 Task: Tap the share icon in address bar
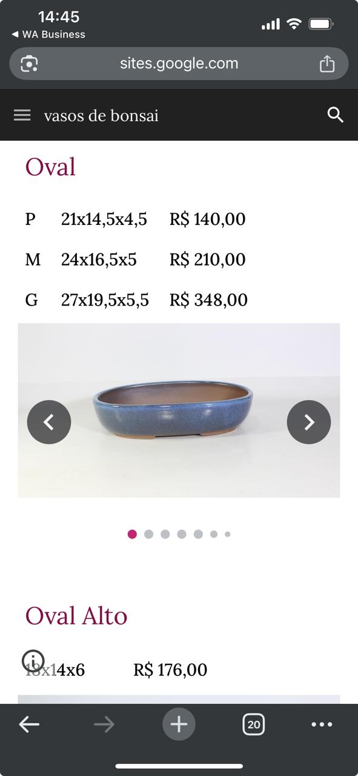327,64
